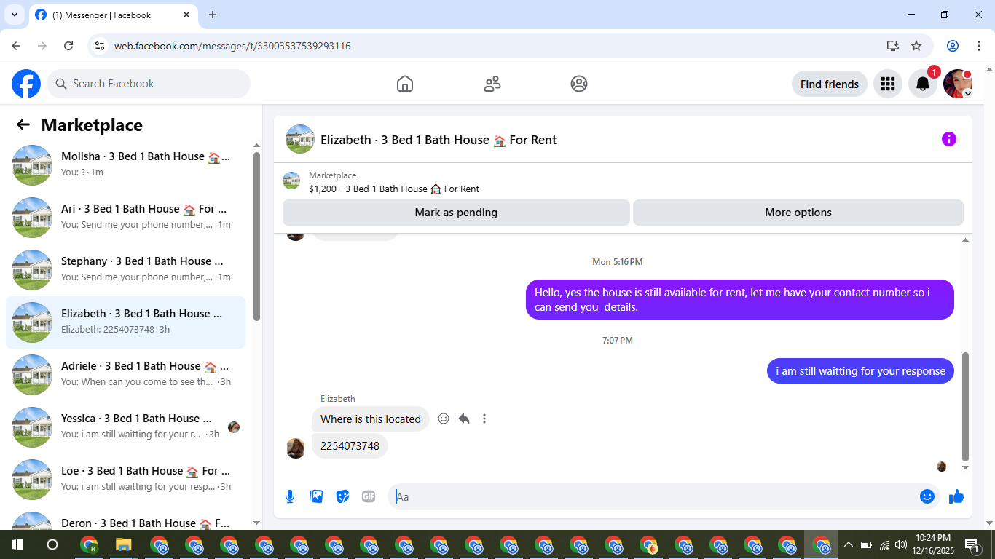The image size is (995, 559).
Task: Open network icon in system tray
Action: click(884, 544)
